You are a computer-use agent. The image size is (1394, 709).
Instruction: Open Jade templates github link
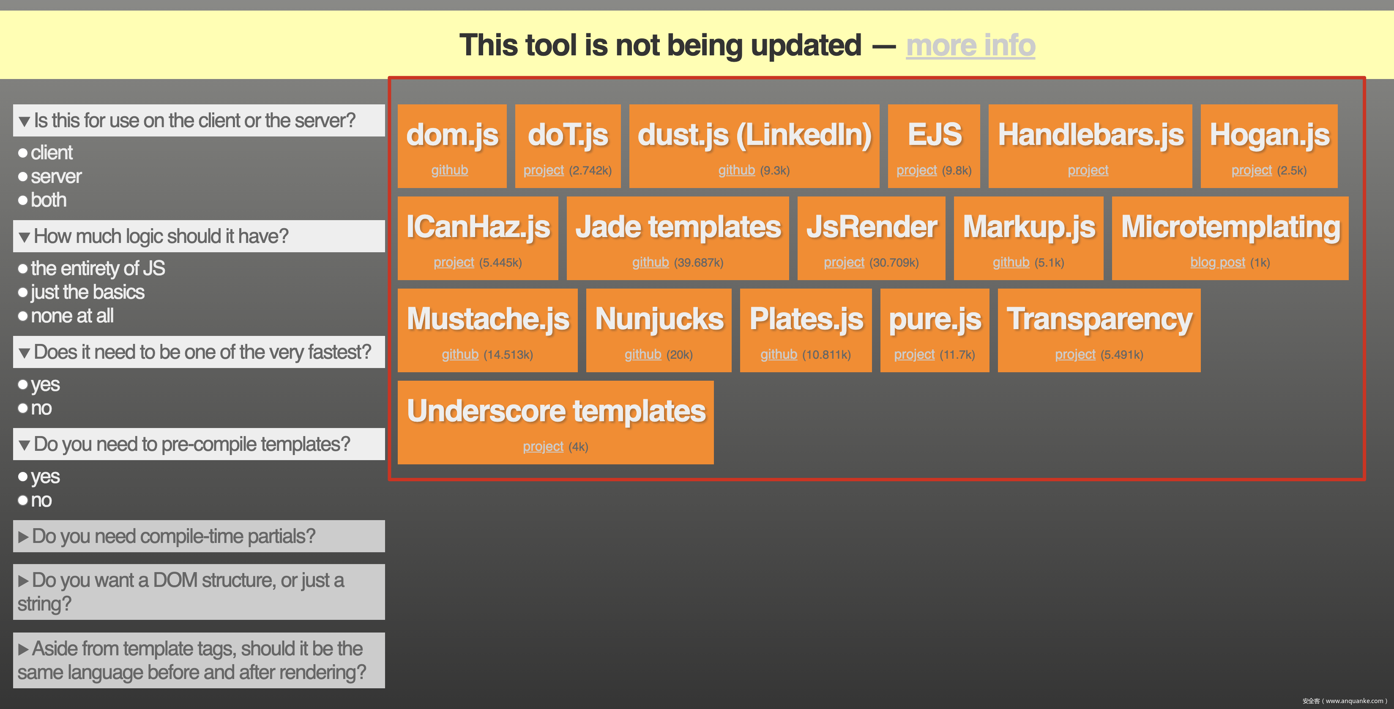click(650, 262)
